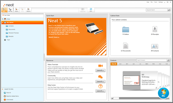Run the keyword search magnifier button
This screenshot has height=103, width=173.
point(169,10)
